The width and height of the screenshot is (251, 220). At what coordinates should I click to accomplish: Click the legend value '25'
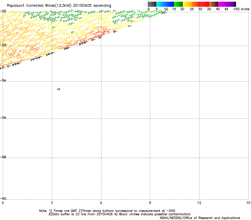(192, 9)
